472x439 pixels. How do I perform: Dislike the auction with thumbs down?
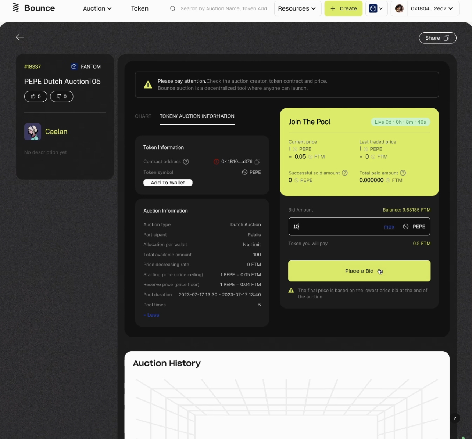pyautogui.click(x=61, y=96)
